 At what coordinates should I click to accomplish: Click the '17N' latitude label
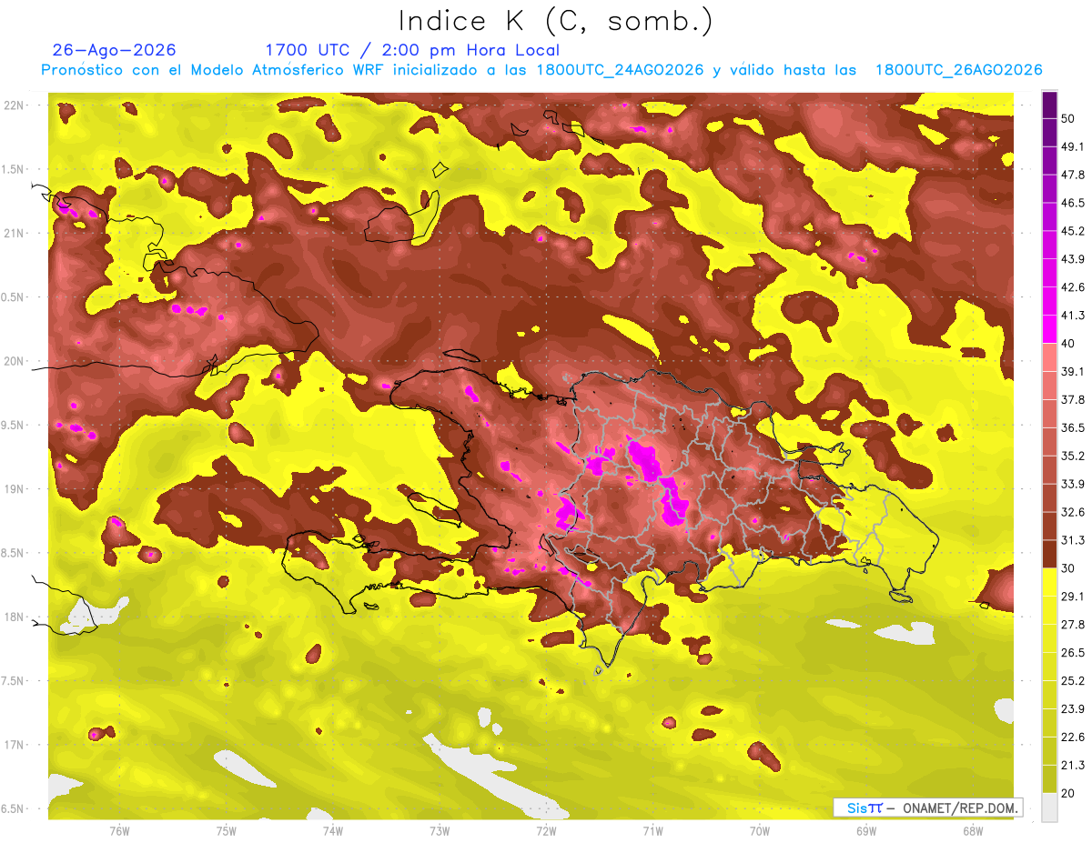(x=15, y=745)
